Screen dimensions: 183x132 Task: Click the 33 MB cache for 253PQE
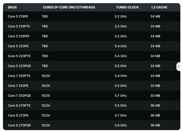pos(155,96)
